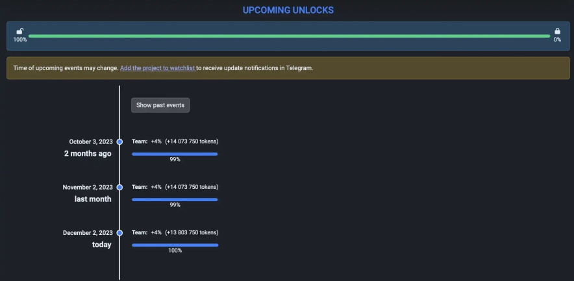Click the 'December 2, 2023' date label
The height and width of the screenshot is (281, 574).
point(88,232)
